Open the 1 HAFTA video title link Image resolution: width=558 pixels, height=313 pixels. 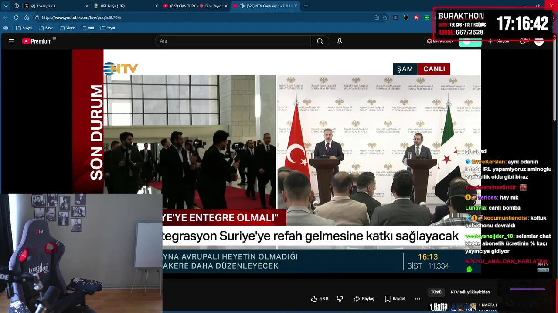click(488, 308)
